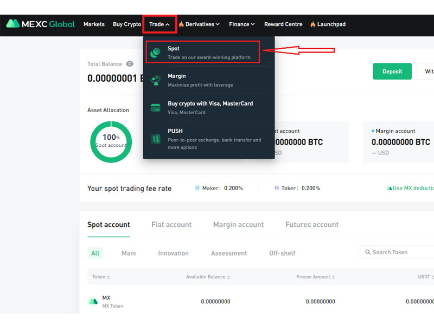Click the MEXC Global logo
The image size is (434, 325).
click(40, 24)
